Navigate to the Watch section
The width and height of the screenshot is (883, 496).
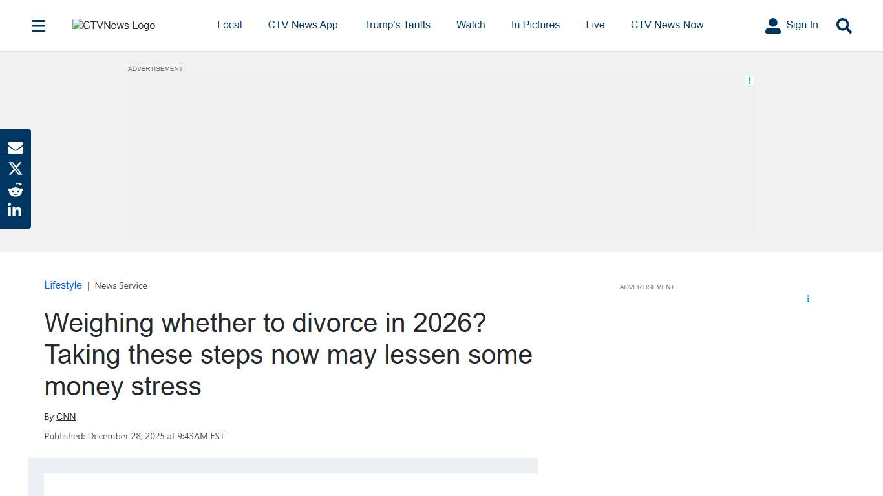470,25
